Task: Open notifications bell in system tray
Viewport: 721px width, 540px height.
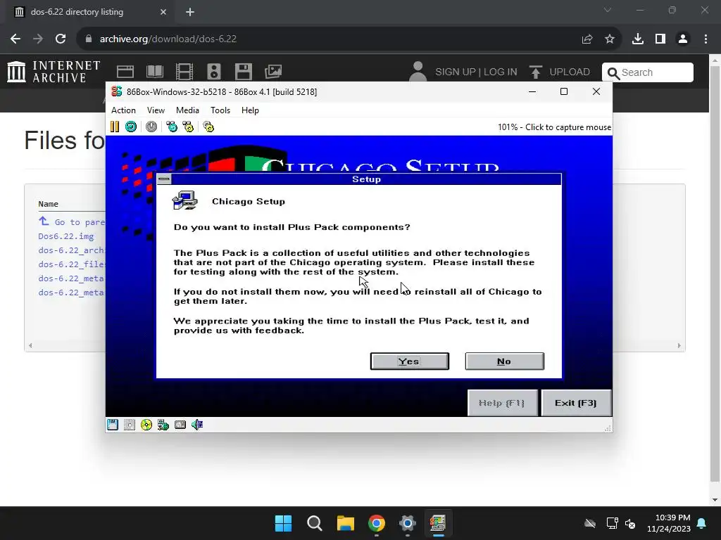Action: click(x=702, y=523)
